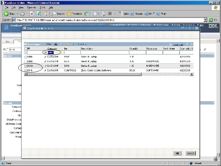The width and height of the screenshot is (221, 166).
Task: Collapse the PR Line Items table toggle icon
Action: 192,44
